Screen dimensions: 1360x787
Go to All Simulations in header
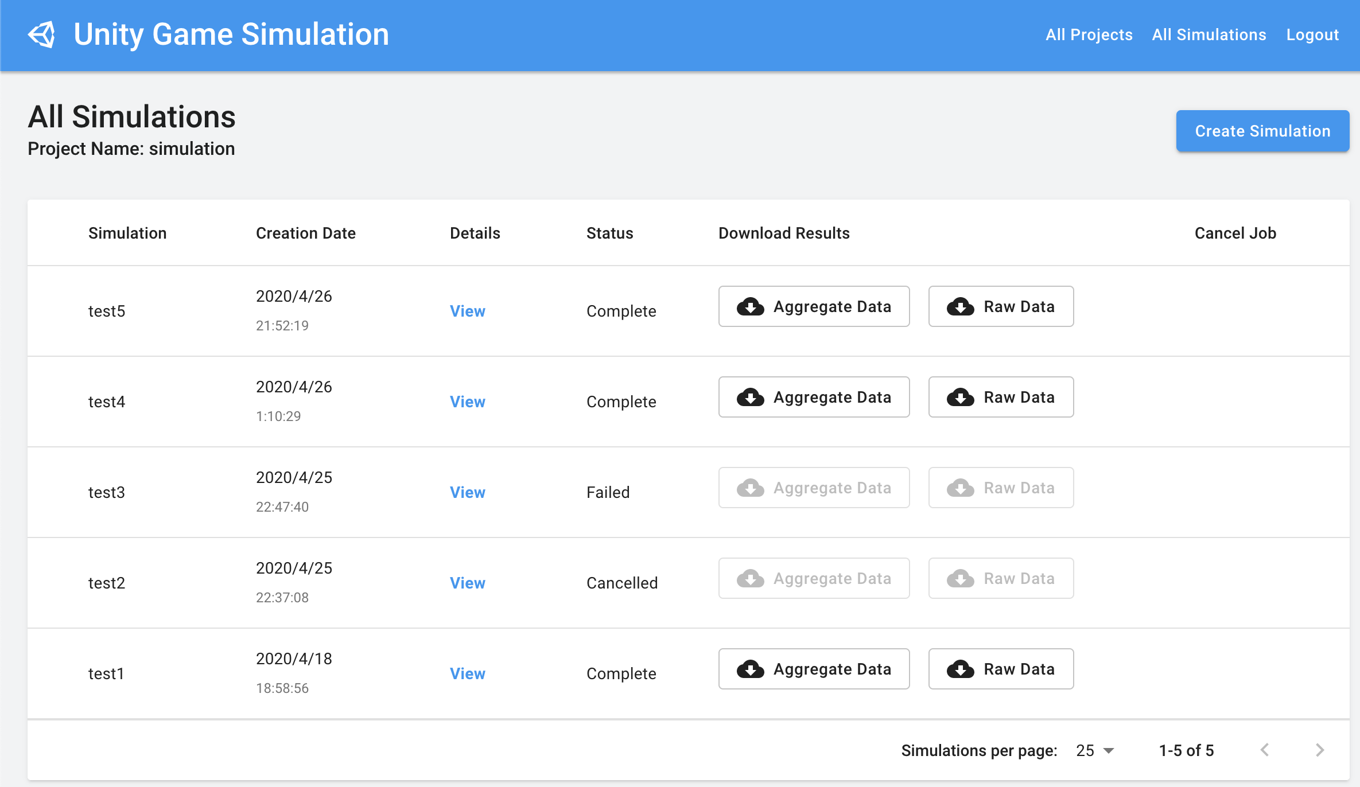pyautogui.click(x=1209, y=35)
